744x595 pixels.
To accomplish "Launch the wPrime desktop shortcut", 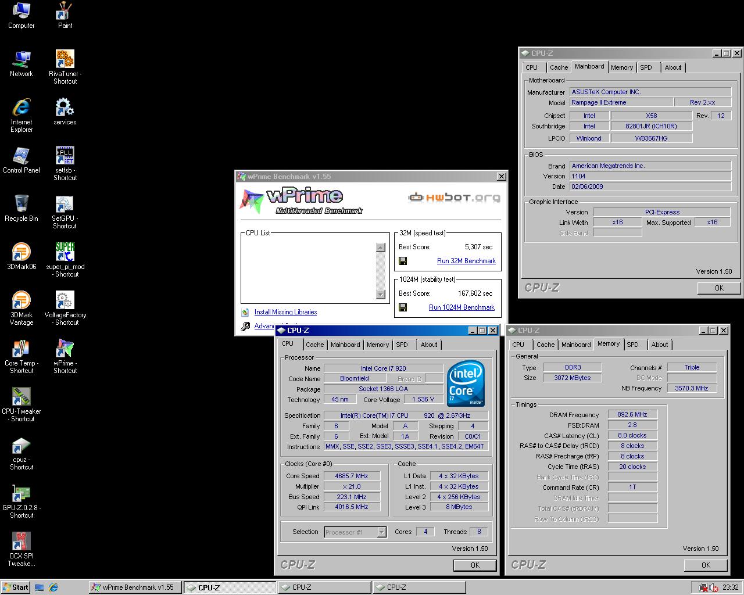I will (x=65, y=357).
